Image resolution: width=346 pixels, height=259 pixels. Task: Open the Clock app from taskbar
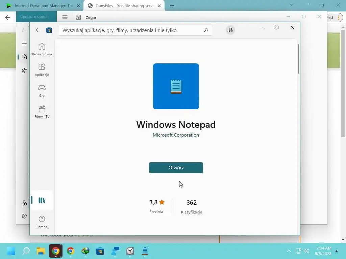click(x=130, y=251)
